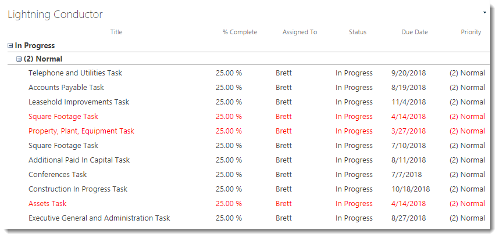Open Executive General and Administration Task
Image resolution: width=499 pixels, height=238 pixels.
pyautogui.click(x=99, y=218)
